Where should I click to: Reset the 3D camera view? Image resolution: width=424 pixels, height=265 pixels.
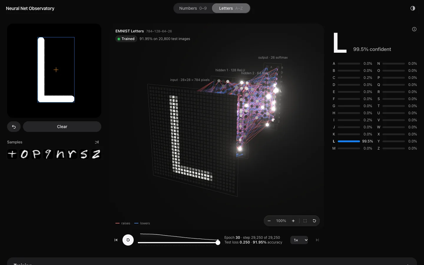(314, 221)
